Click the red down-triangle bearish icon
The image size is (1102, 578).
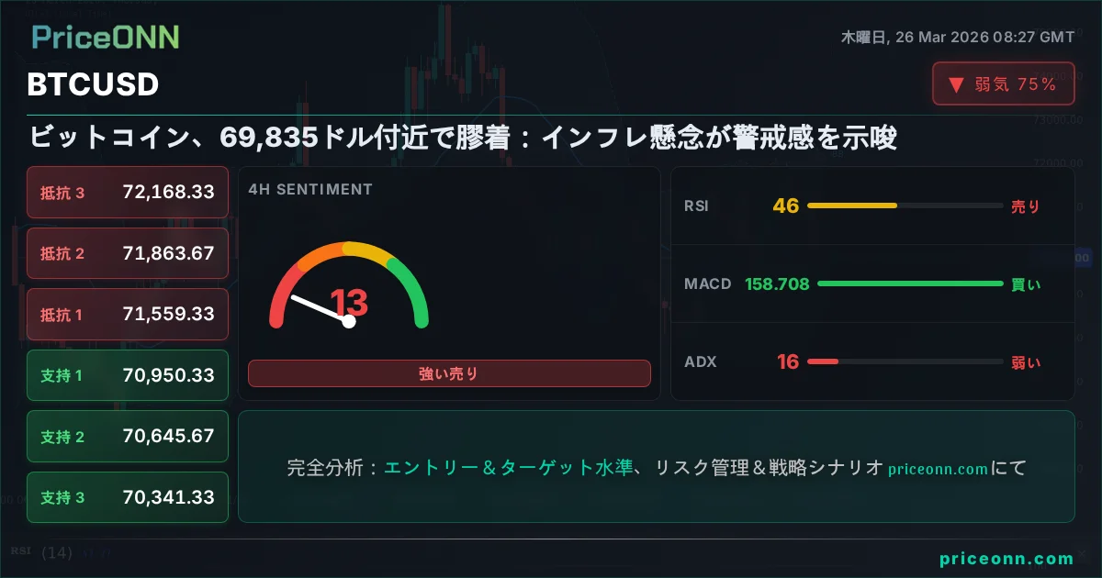tap(956, 84)
